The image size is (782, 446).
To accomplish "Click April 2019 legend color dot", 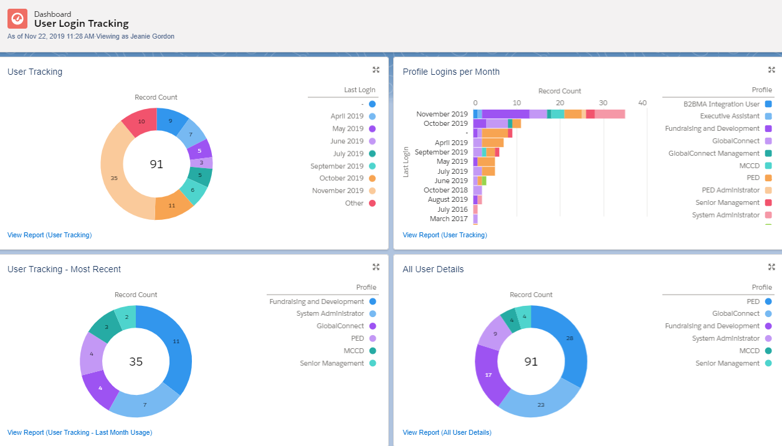I will tap(373, 116).
